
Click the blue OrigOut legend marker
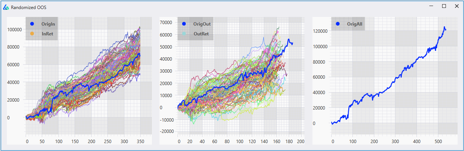pos(184,24)
